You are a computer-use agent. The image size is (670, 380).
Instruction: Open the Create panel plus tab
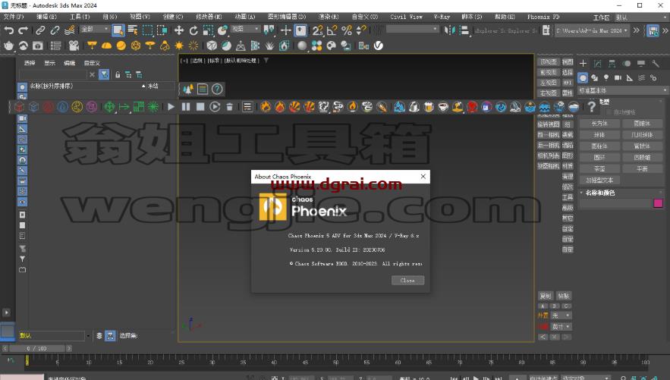583,64
